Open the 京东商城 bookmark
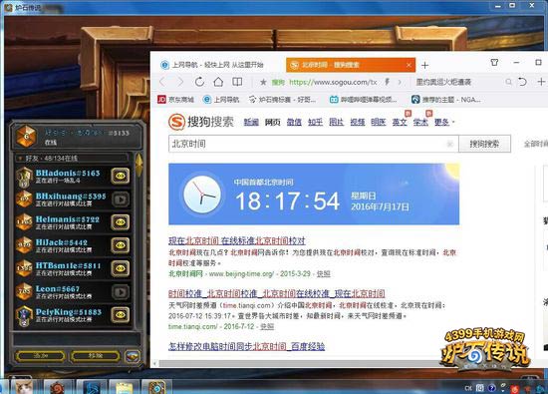The height and width of the screenshot is (394, 548). point(175,100)
